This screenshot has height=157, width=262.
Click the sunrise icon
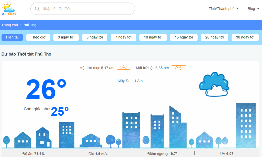point(123,68)
